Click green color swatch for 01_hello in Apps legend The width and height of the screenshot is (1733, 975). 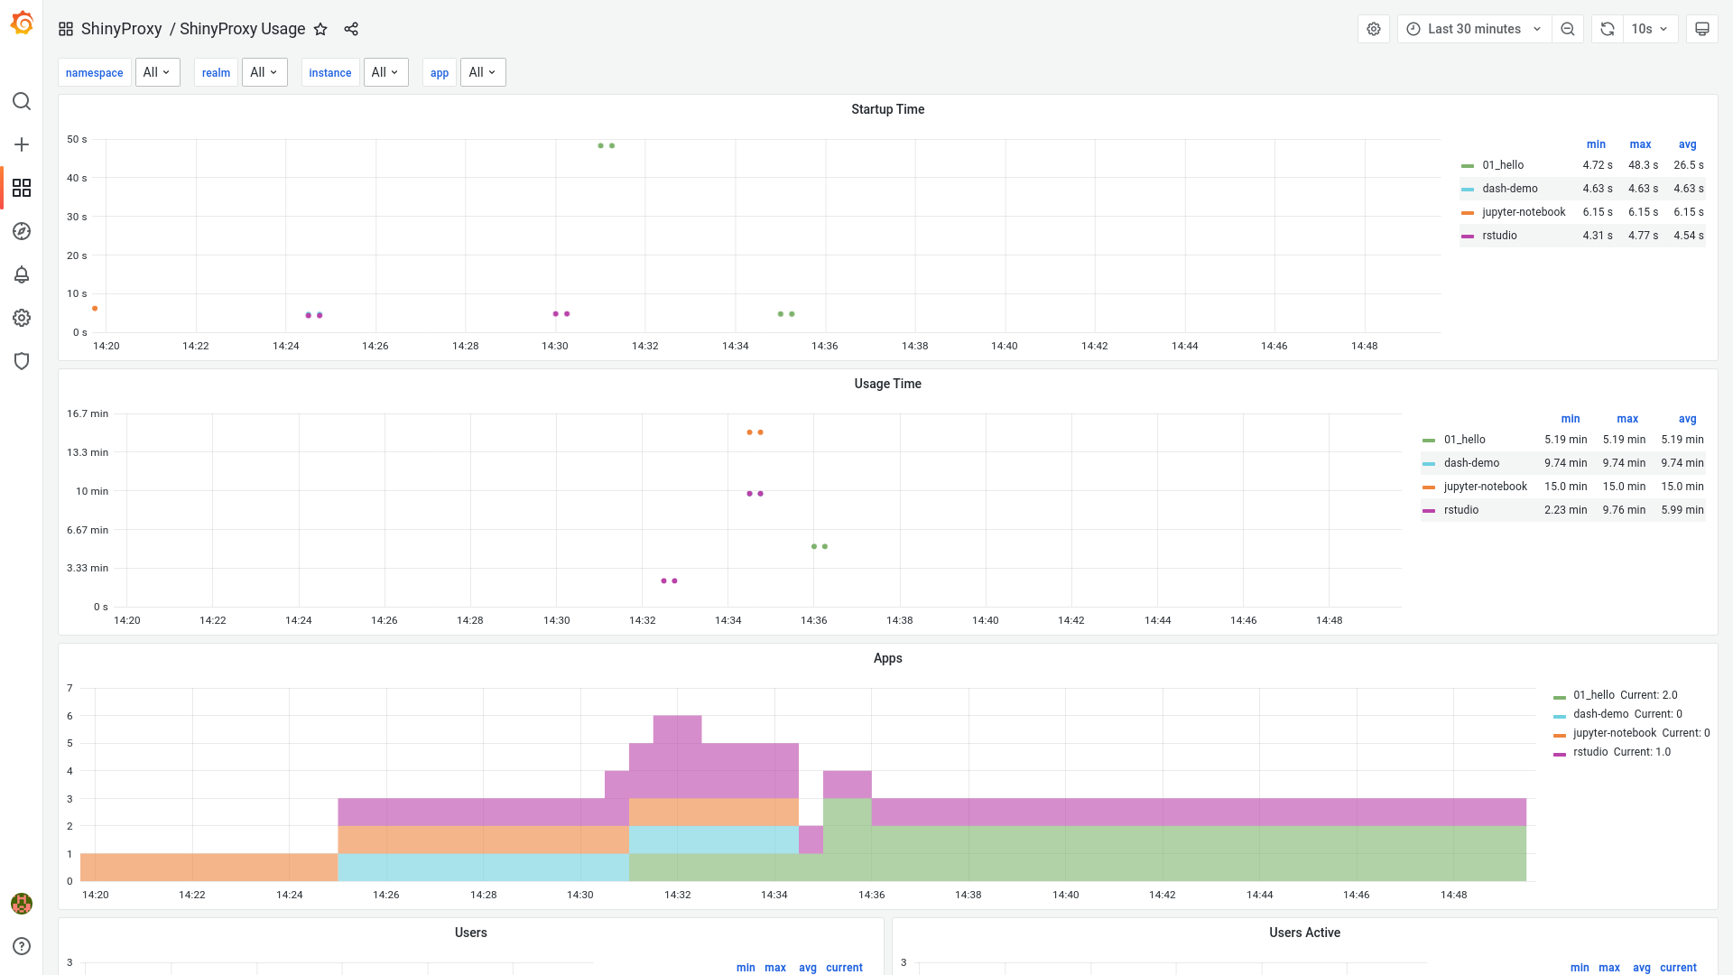(x=1560, y=697)
